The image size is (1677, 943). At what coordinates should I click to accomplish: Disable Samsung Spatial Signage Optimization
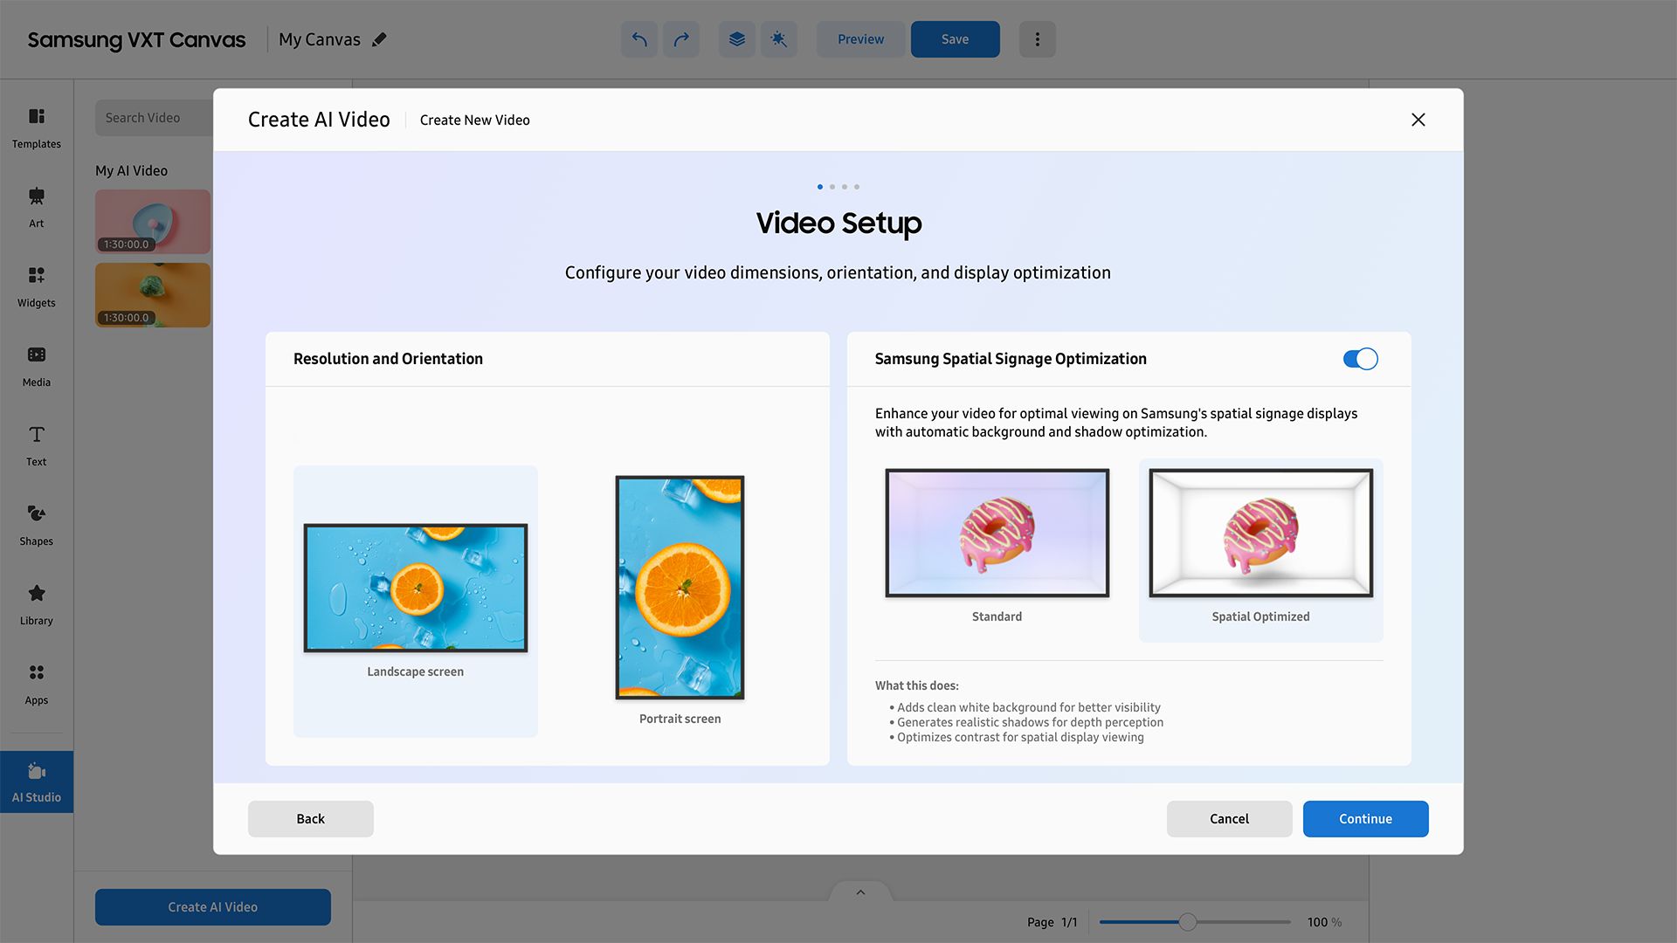[1360, 359]
